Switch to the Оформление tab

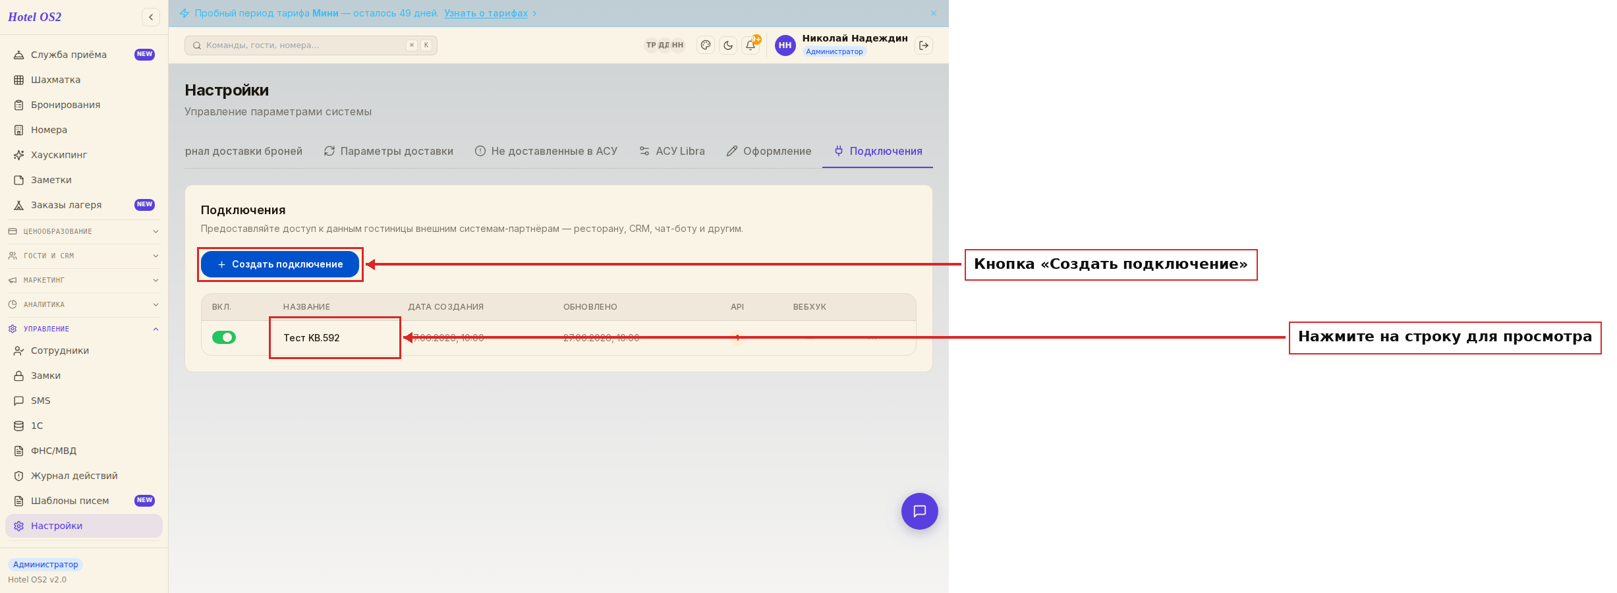pyautogui.click(x=769, y=152)
